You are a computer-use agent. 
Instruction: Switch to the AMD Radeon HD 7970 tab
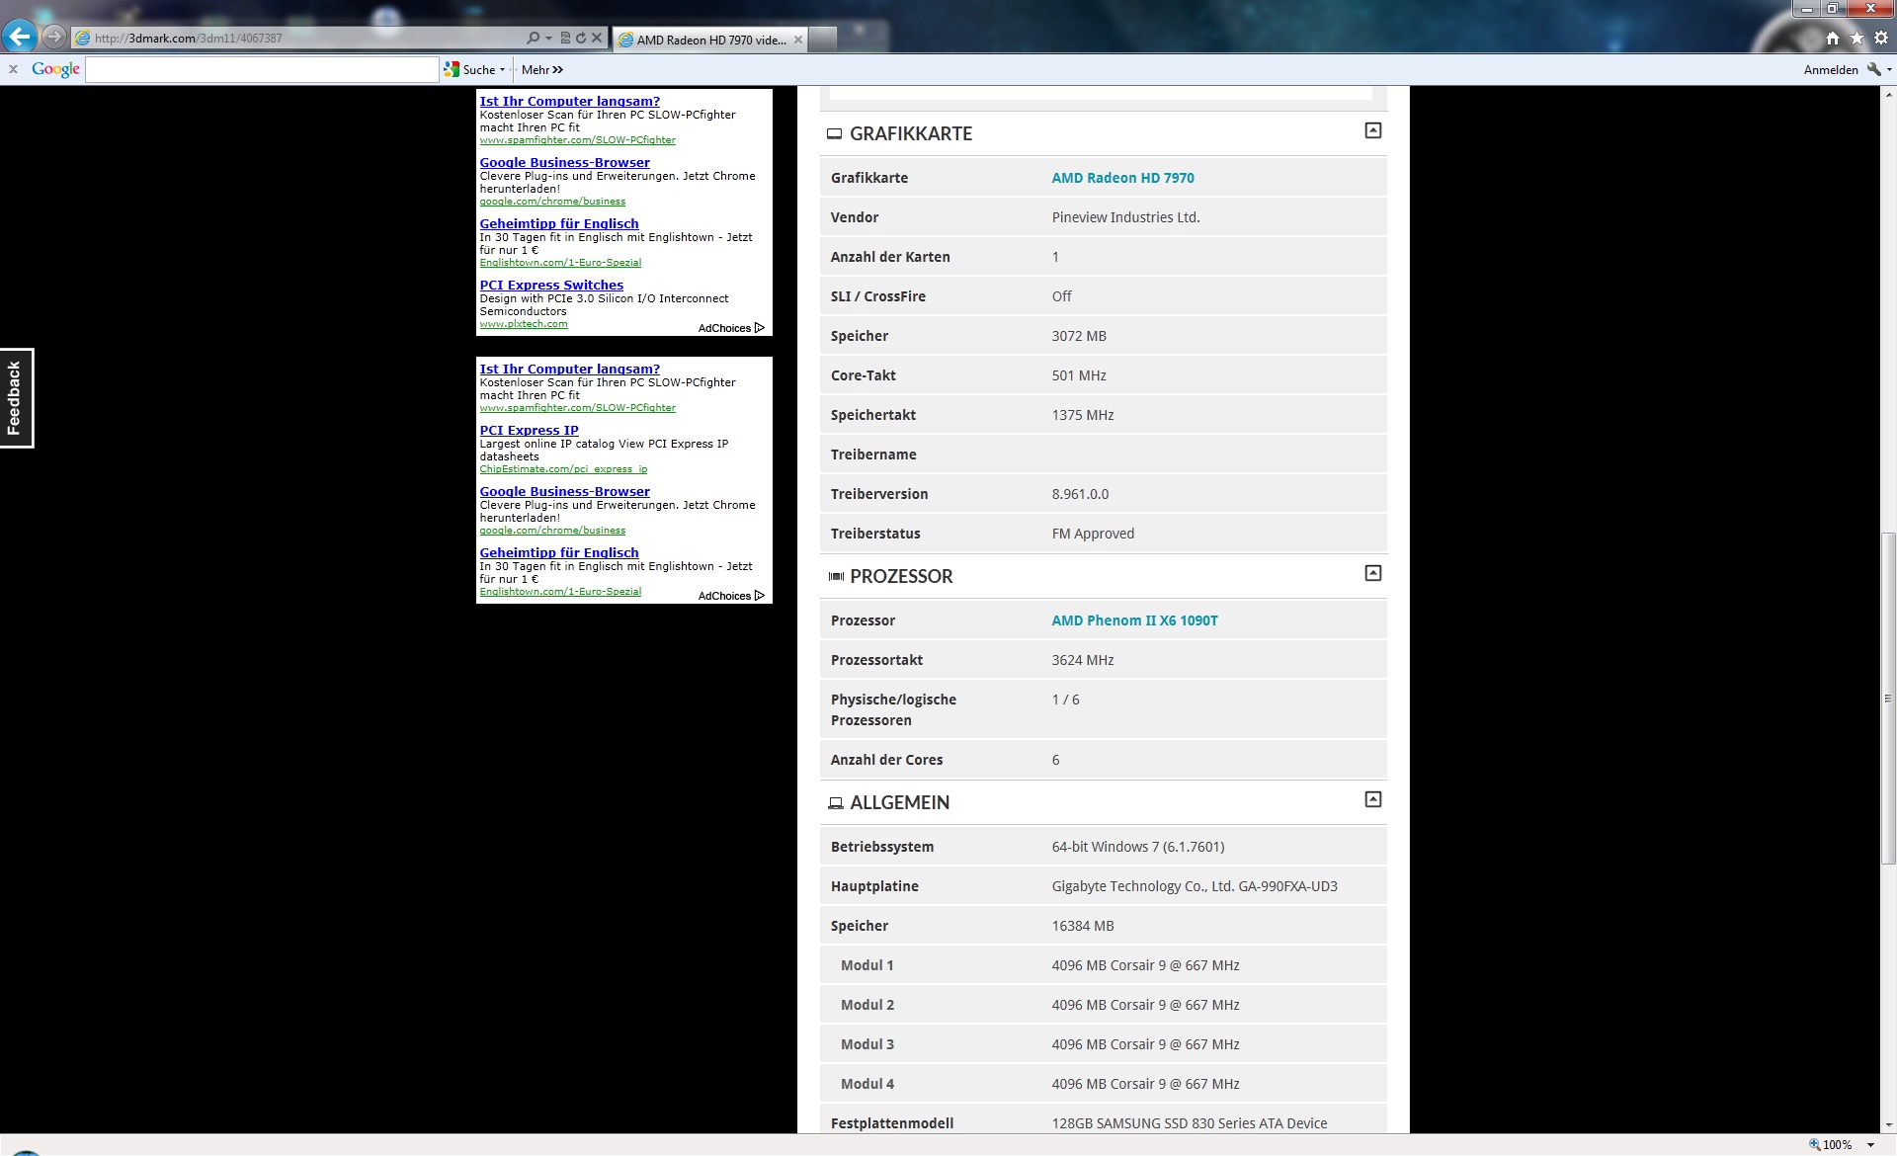[709, 40]
